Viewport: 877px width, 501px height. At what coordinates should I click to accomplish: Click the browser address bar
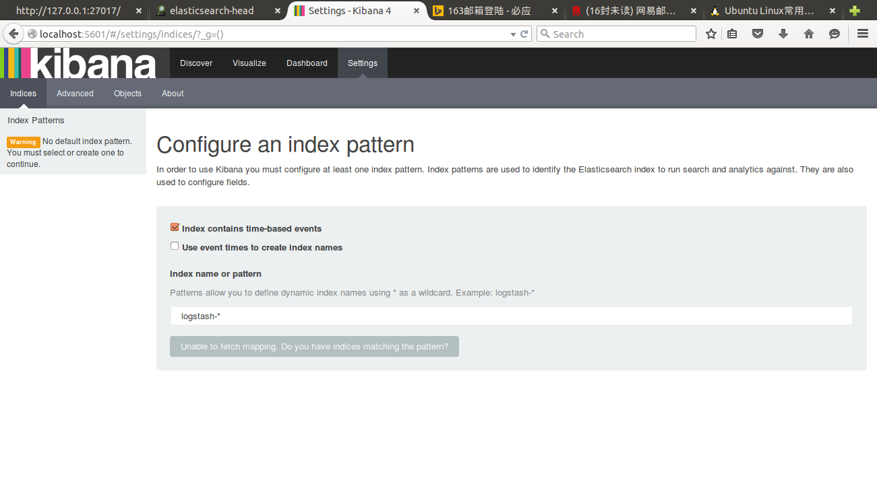[x=270, y=34]
